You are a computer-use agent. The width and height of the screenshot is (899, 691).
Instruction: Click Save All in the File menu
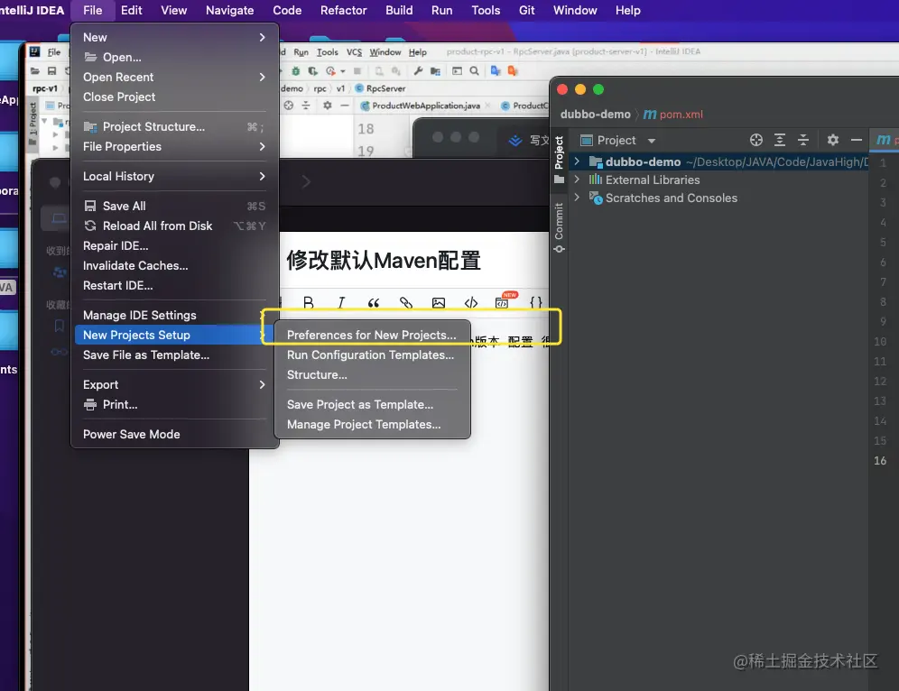click(173, 207)
